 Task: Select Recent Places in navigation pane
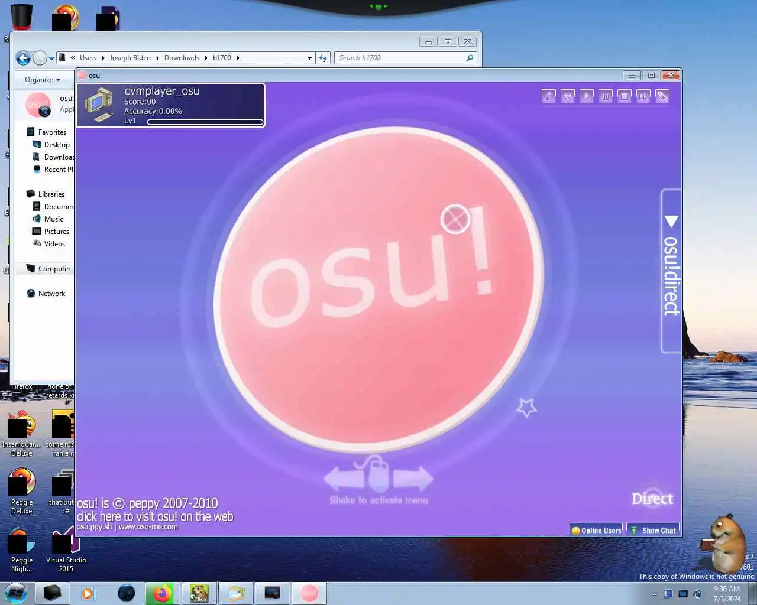coord(53,170)
